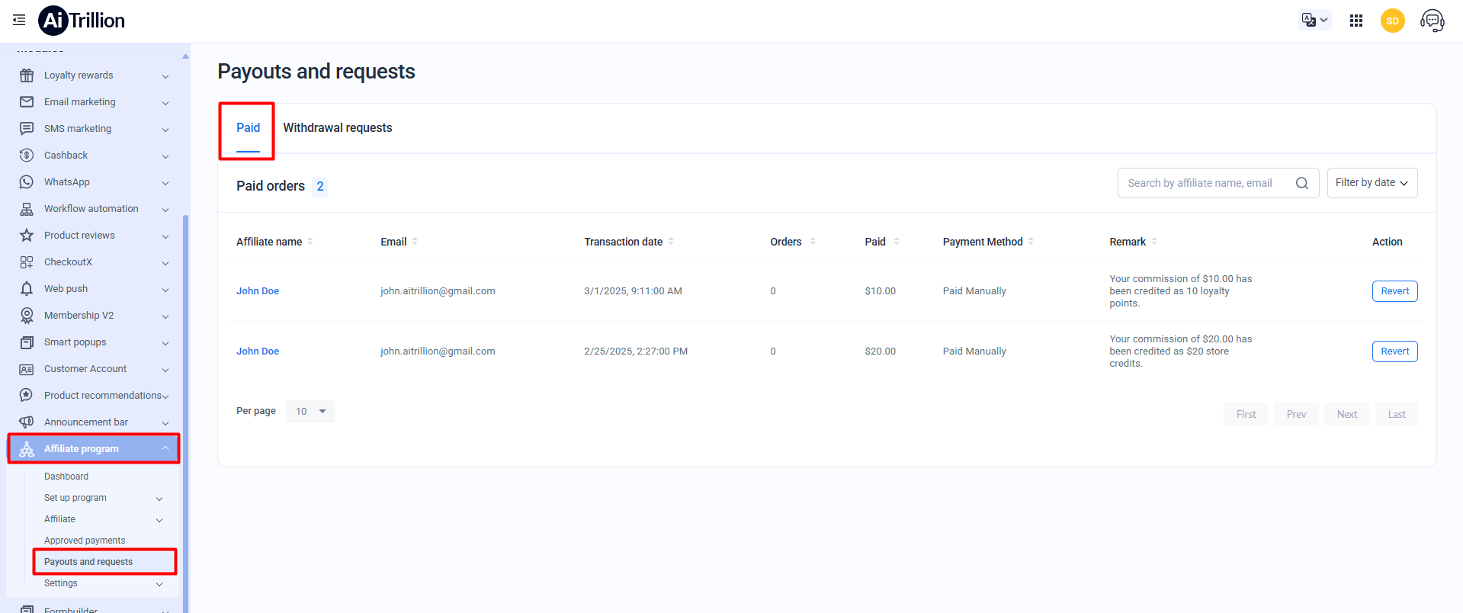The image size is (1463, 613).
Task: Open the language translation selector
Action: pos(1314,21)
